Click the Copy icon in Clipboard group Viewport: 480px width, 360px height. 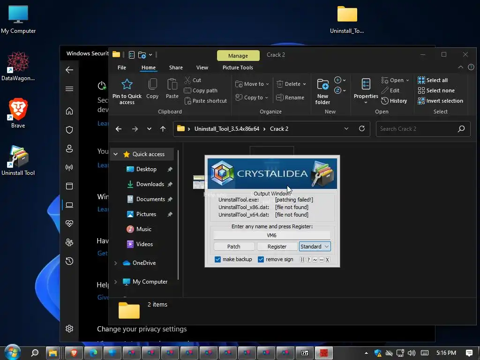click(152, 84)
